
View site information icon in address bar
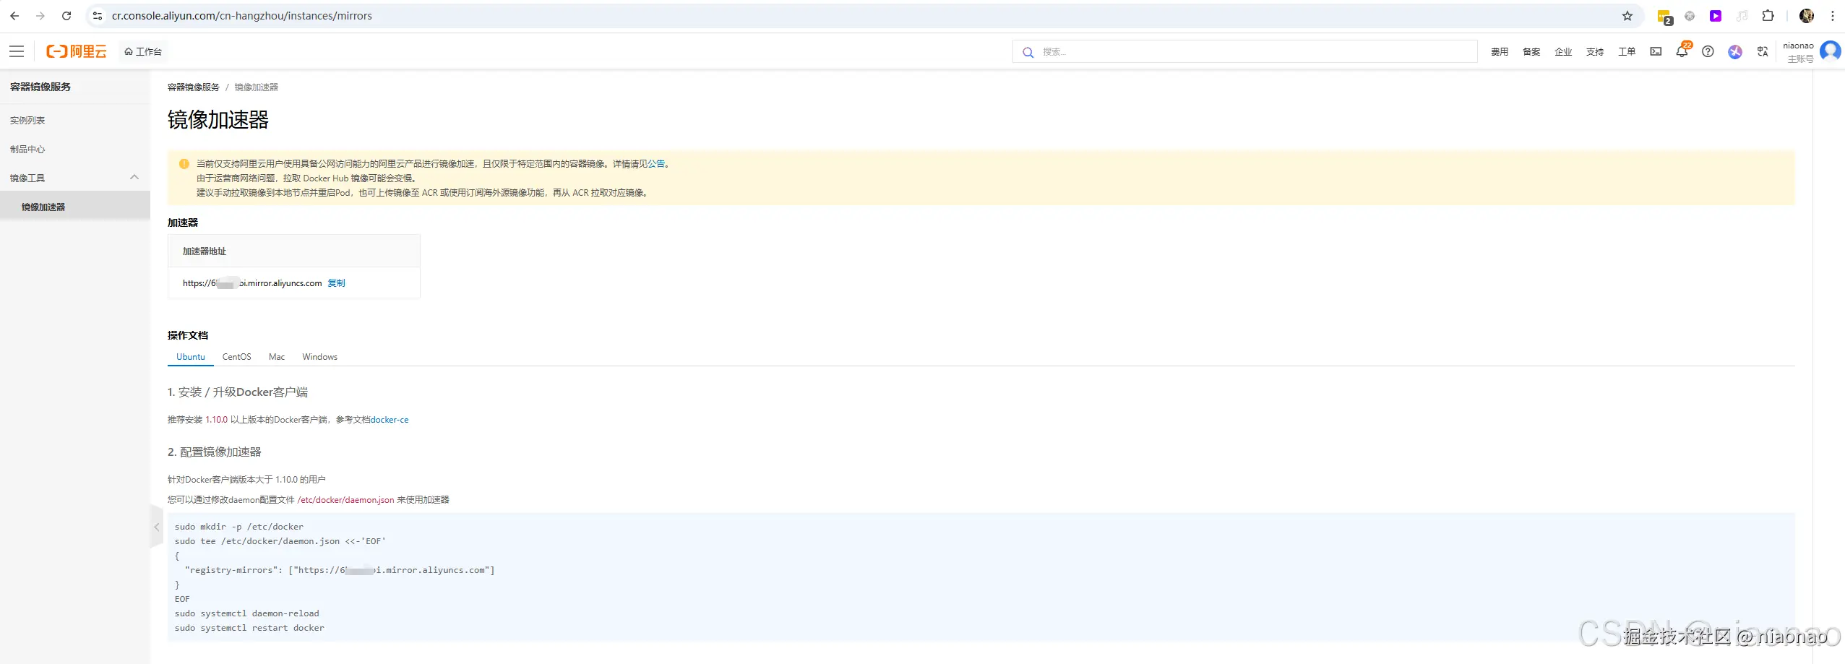[x=98, y=16]
